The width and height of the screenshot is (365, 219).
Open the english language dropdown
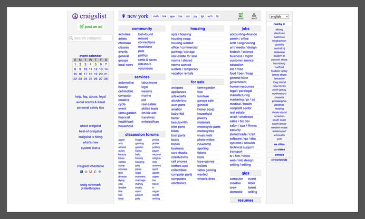tap(279, 16)
